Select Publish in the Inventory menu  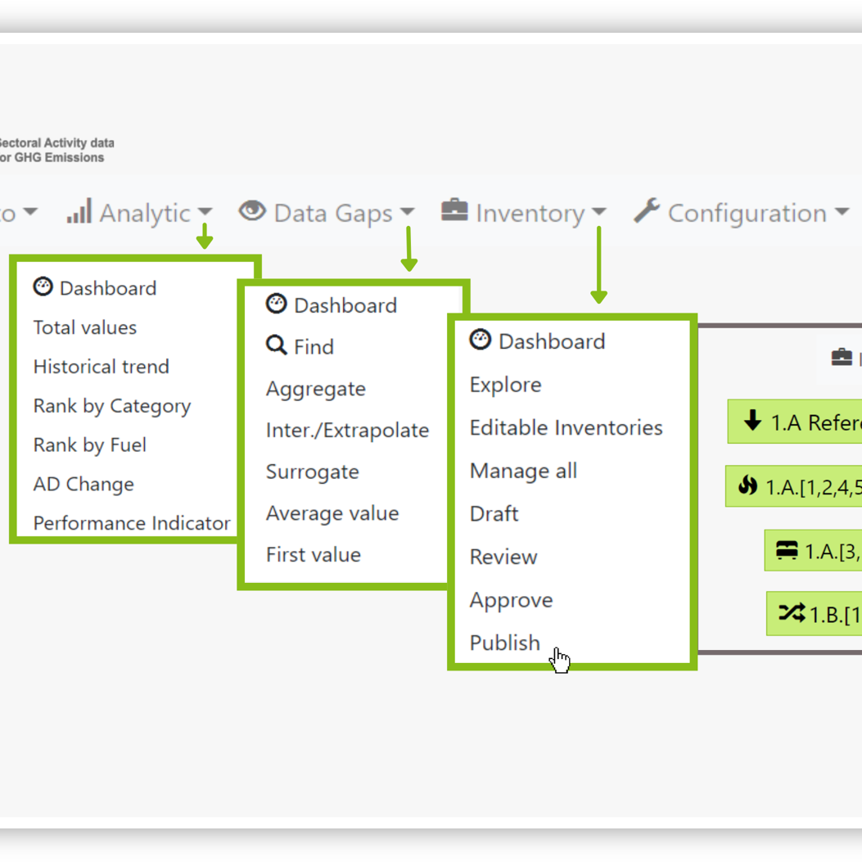504,643
